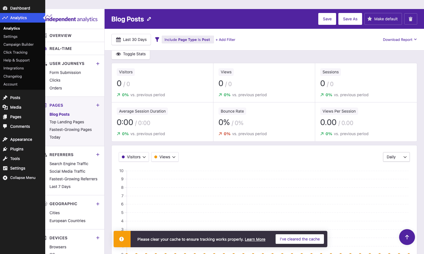Viewport: 424px width, 254px height.
Task: Click the Plugins plug icon
Action: tap(5, 149)
